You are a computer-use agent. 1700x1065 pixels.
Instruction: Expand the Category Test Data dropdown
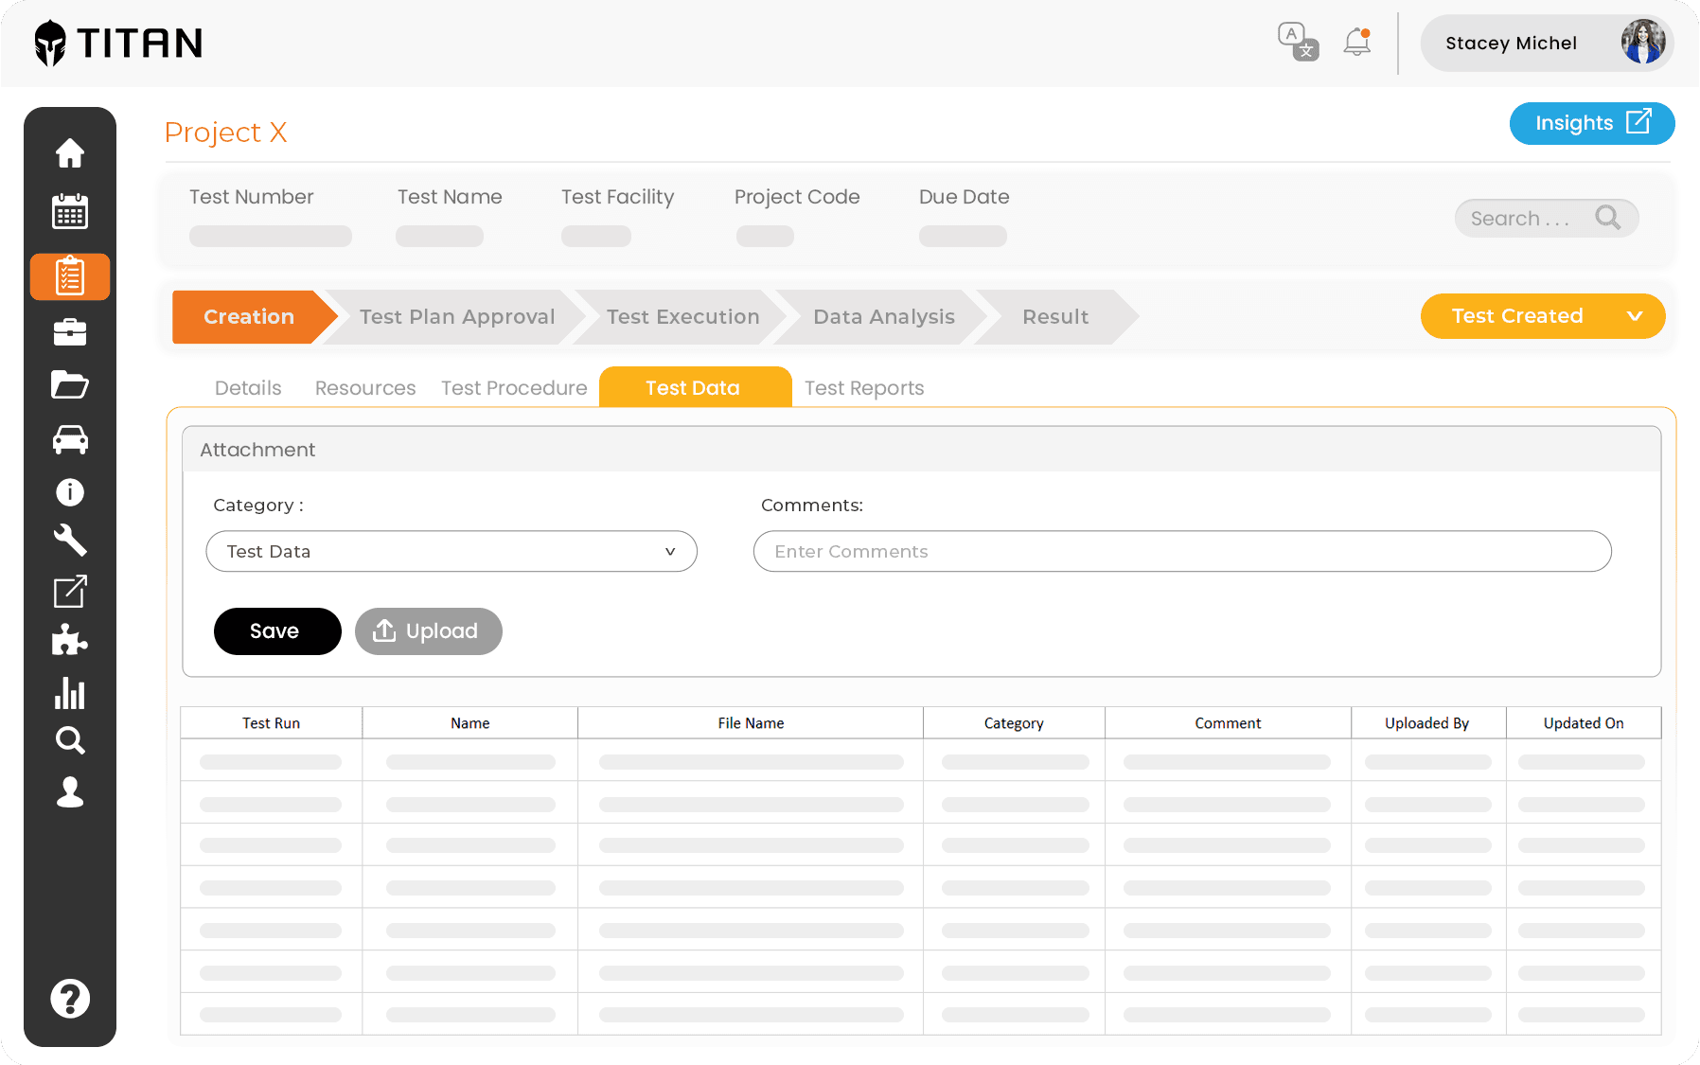click(452, 551)
